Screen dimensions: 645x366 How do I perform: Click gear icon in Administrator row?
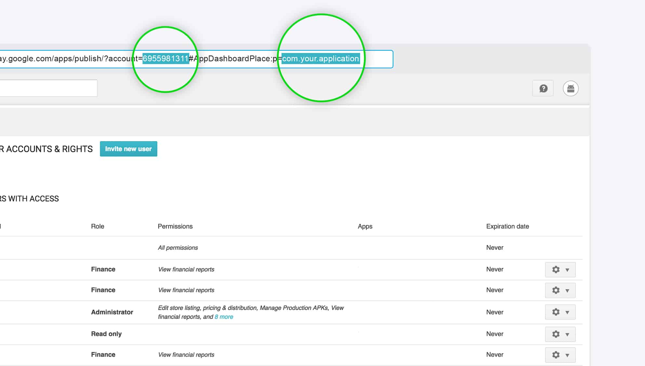click(556, 312)
